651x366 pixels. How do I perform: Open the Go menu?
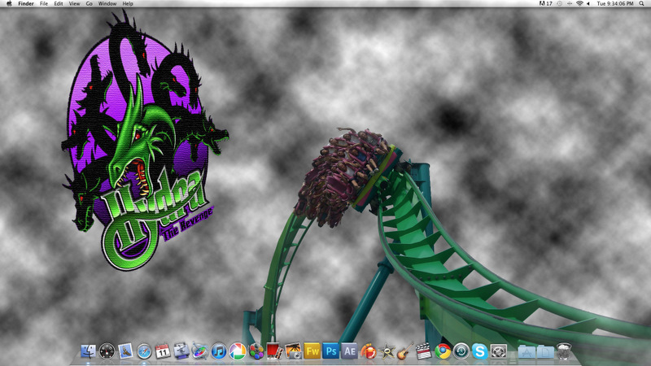point(90,4)
